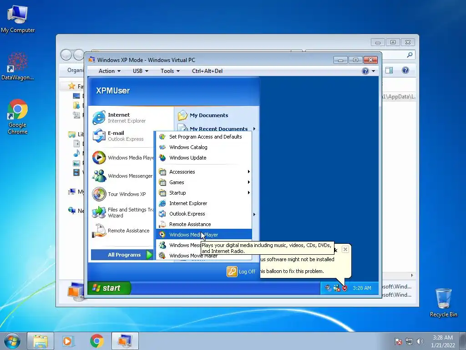Open Outlook Express in All Programs list
Viewport: 466px width, 350px height.
(204, 214)
